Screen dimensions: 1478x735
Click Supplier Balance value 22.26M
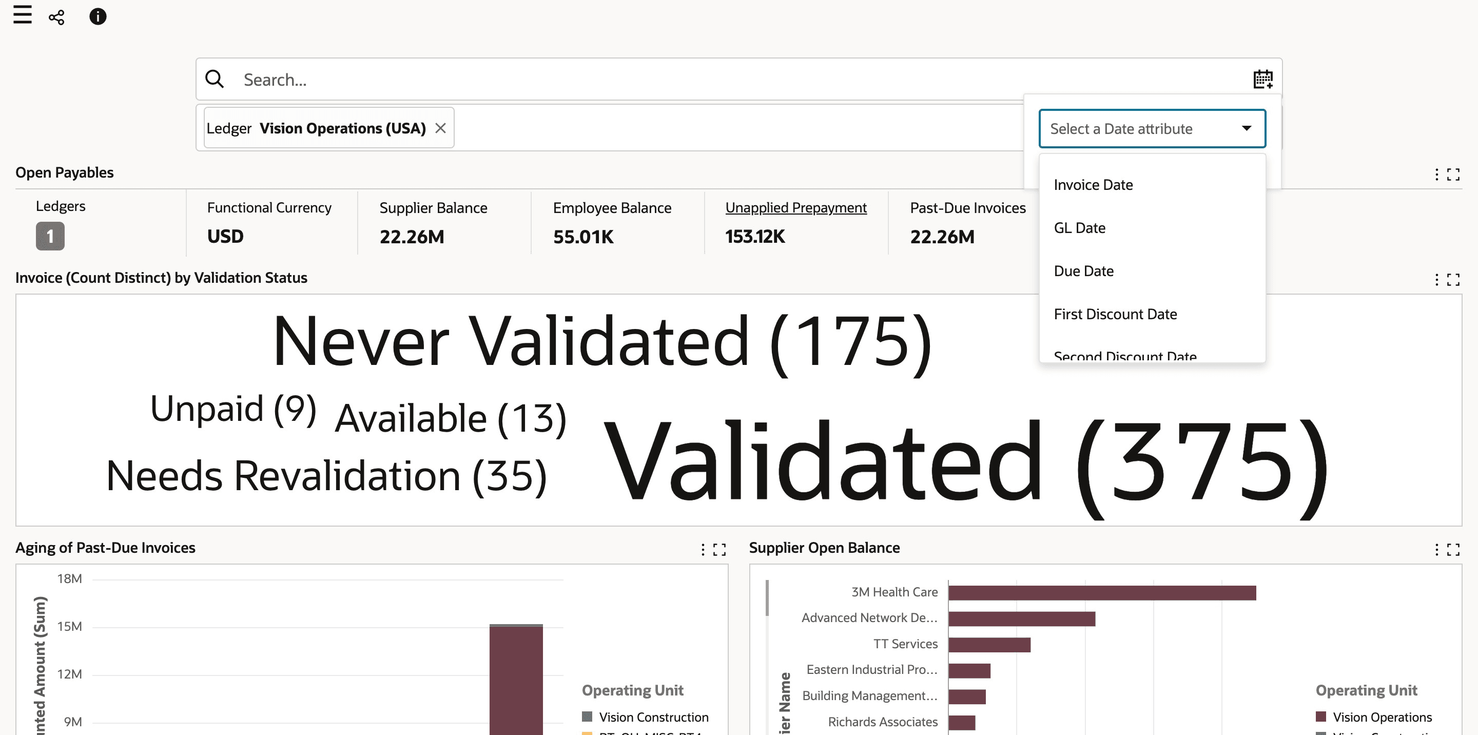(x=412, y=237)
